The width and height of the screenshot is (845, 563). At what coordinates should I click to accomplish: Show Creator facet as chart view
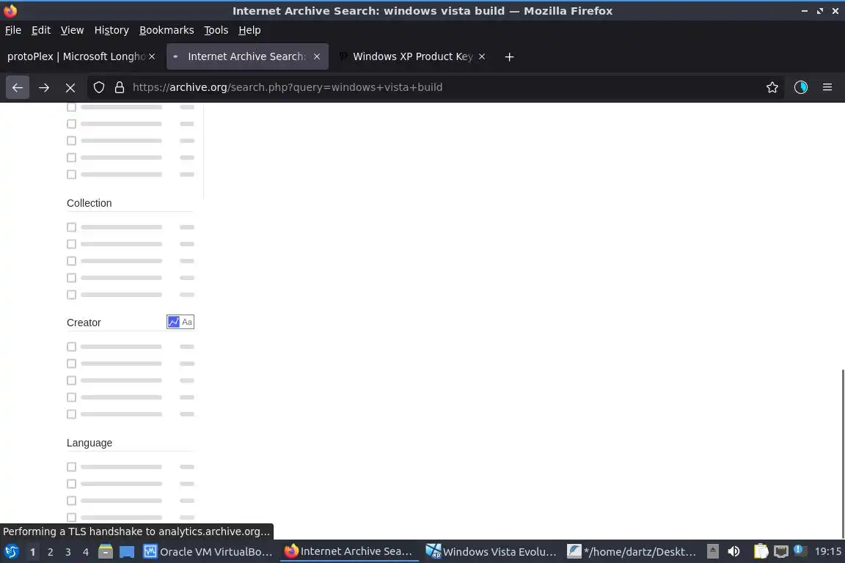[x=174, y=322]
